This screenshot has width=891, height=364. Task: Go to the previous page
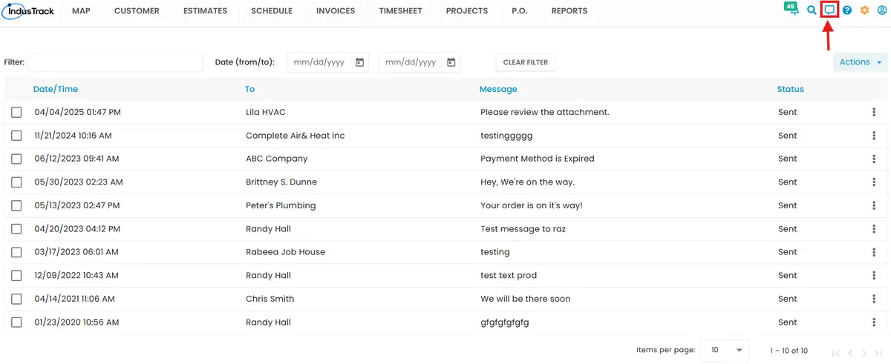click(850, 354)
